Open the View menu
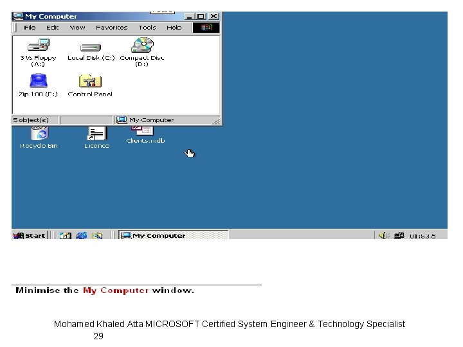The image size is (463, 347). (77, 28)
